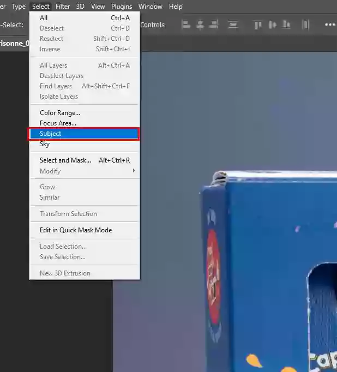The image size is (337, 372).
Task: Choose All to select entire canvas
Action: pyautogui.click(x=44, y=18)
